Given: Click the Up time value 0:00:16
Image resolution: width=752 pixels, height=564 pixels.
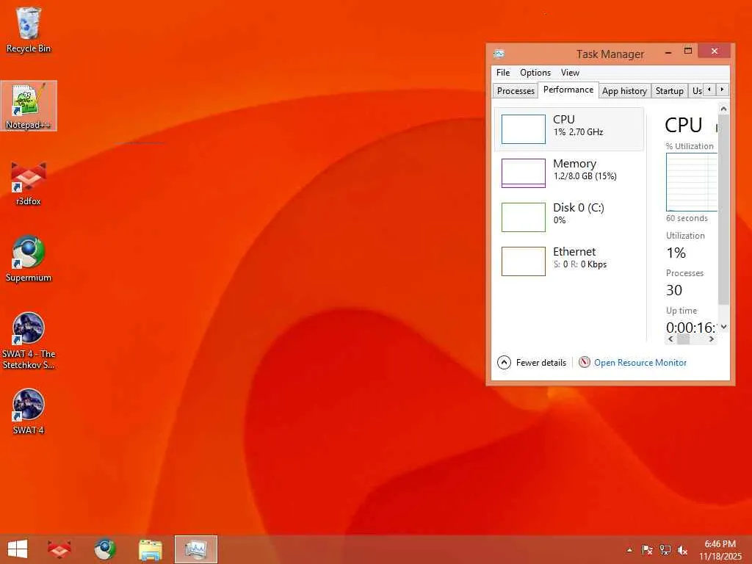Looking at the screenshot, I should tap(691, 328).
